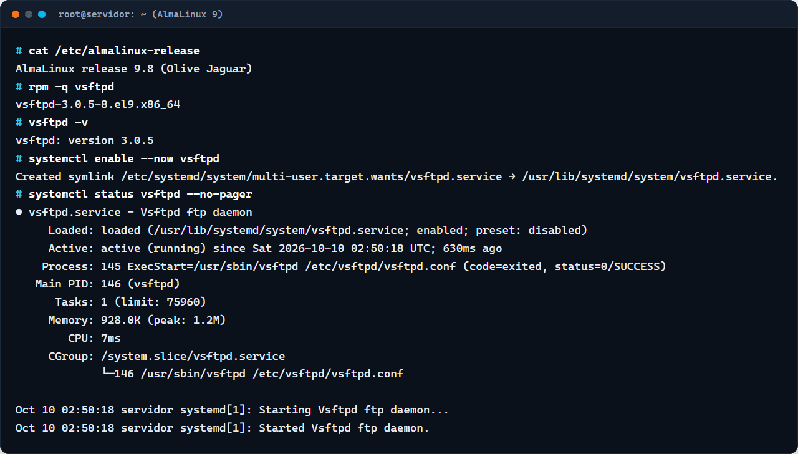Click the log line Starting Vsftpd ftp daemon...
798x454 pixels.
tap(232, 410)
